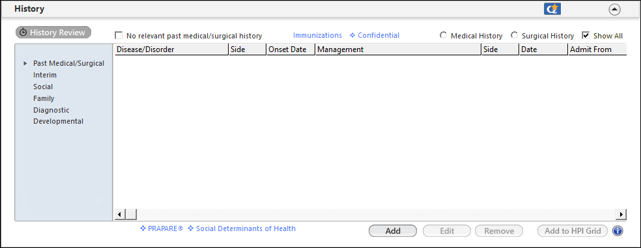Click the Add button
The height and width of the screenshot is (248, 641).
[x=393, y=231]
